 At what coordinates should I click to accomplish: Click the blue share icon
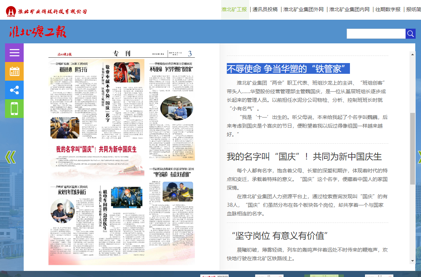[14, 90]
